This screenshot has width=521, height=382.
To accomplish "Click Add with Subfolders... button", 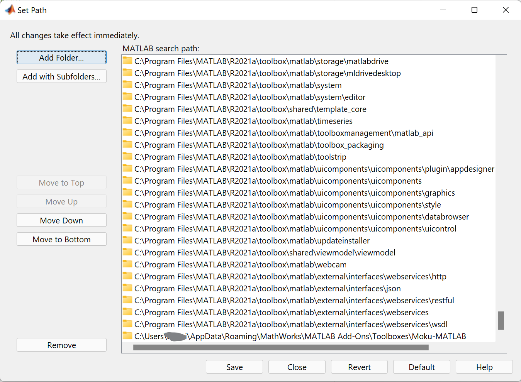I will [61, 76].
